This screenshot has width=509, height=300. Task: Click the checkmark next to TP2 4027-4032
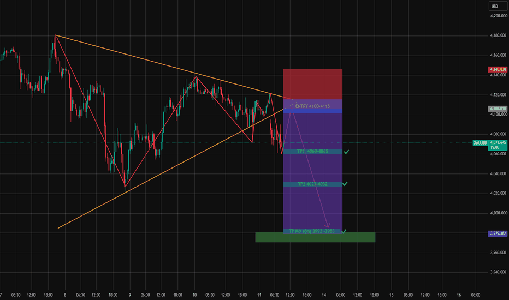pos(345,184)
